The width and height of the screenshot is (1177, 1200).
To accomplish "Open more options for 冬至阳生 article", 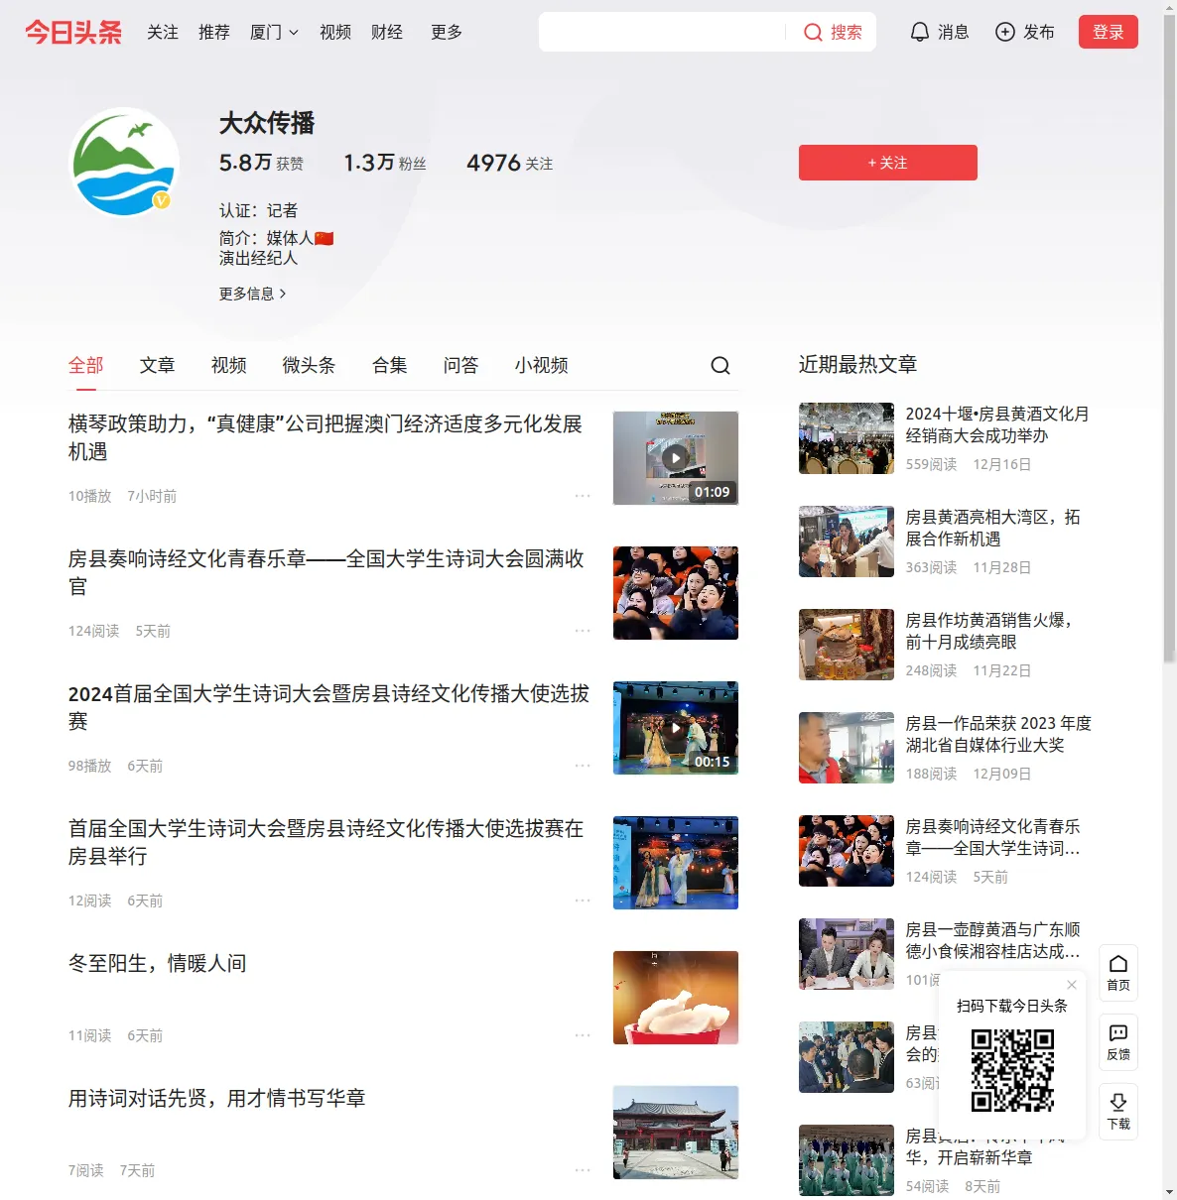I will [583, 1034].
